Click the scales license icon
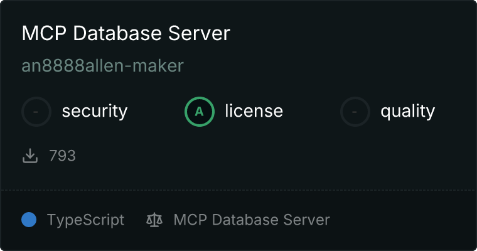 click(154, 220)
